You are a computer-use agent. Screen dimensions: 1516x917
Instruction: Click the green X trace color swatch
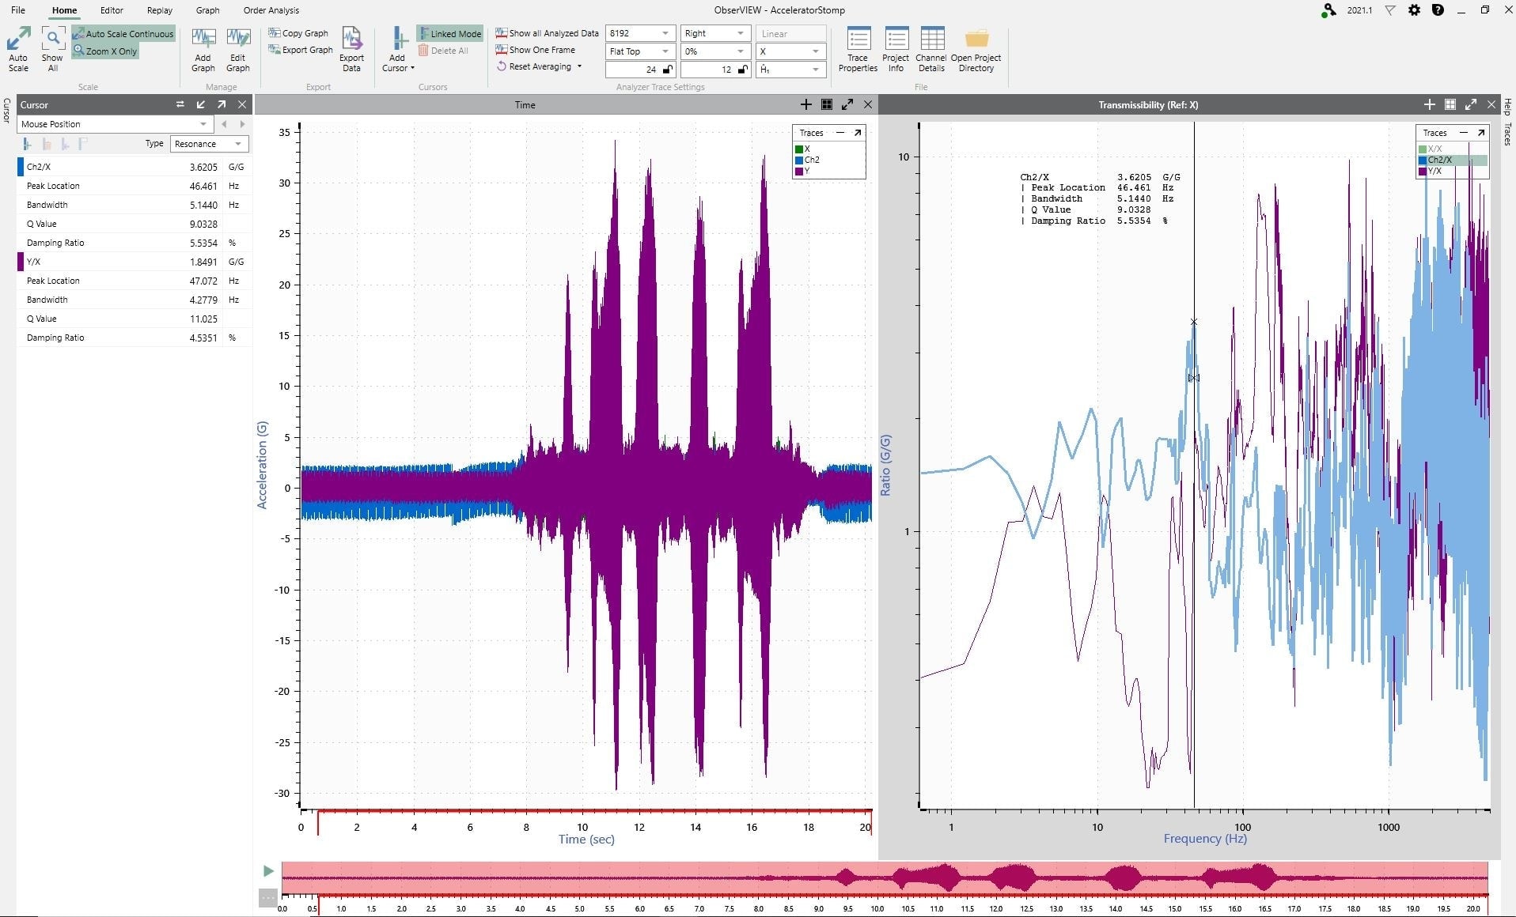799,149
